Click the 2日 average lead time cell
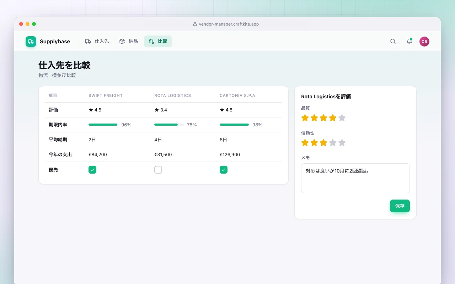The width and height of the screenshot is (455, 284). (92, 140)
